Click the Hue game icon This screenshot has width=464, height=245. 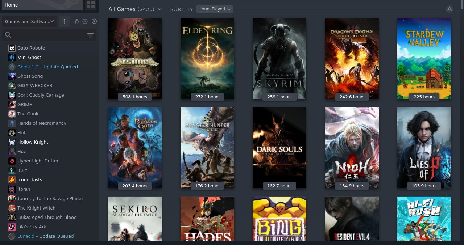pos(12,151)
